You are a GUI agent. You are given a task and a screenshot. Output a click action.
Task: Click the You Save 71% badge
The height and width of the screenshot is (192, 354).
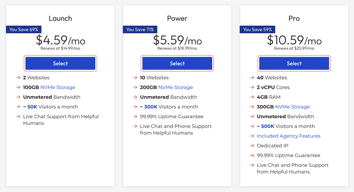click(x=140, y=30)
